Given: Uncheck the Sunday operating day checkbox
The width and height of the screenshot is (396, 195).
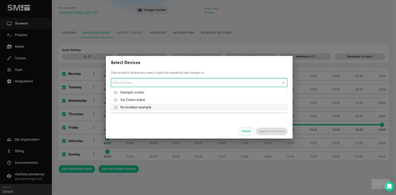Looking at the screenshot, I should click(x=64, y=155).
